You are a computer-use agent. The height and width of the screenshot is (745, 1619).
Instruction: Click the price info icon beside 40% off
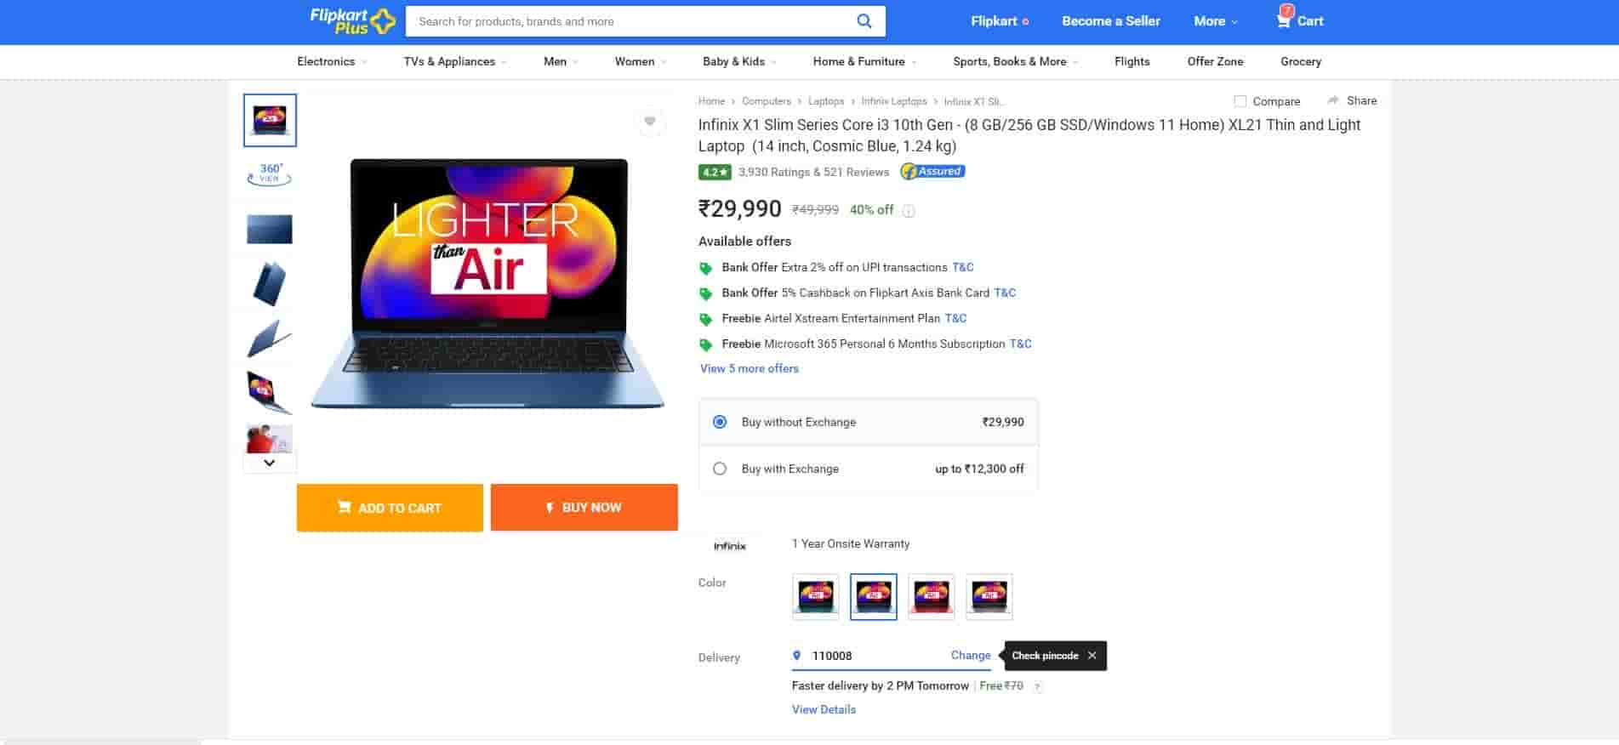click(x=909, y=211)
